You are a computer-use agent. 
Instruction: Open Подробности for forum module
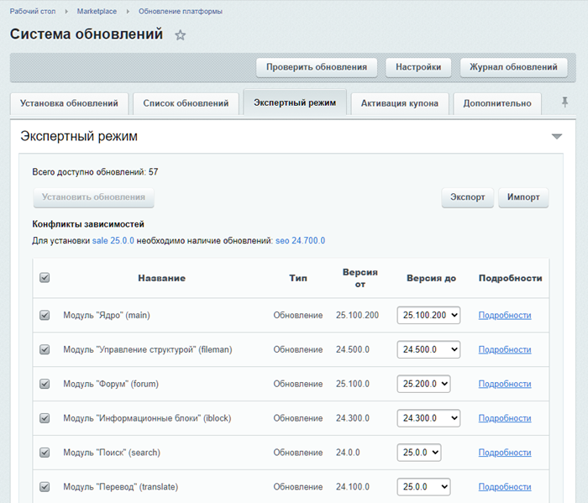pos(505,385)
